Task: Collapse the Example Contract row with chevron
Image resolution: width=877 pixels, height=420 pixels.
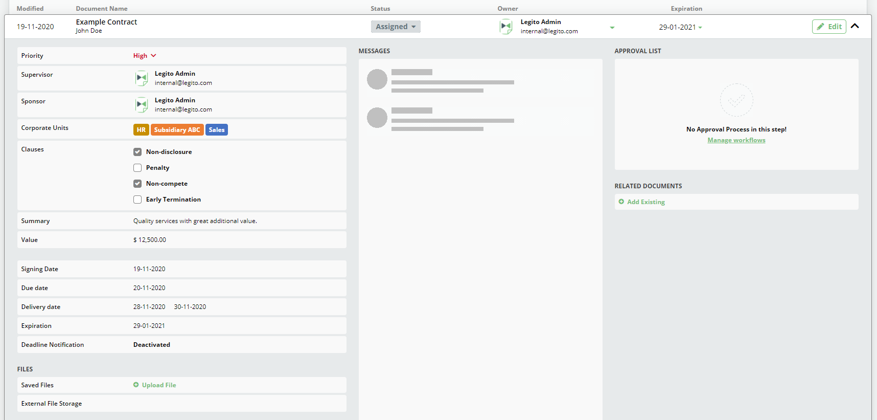Action: (x=855, y=26)
